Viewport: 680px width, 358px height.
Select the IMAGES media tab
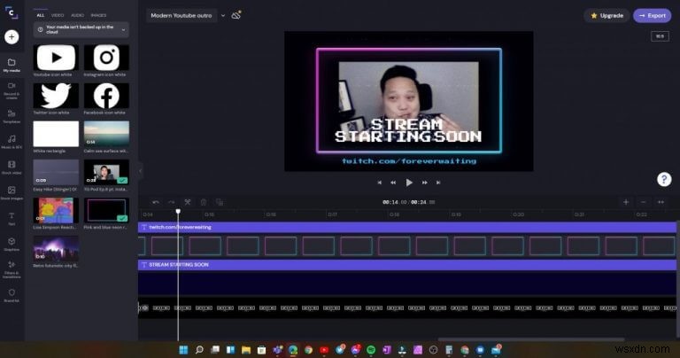[x=98, y=15]
